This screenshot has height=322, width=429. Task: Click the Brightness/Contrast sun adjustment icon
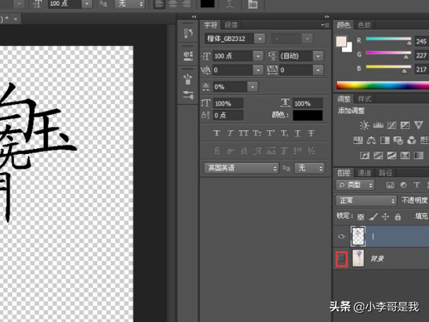pyautogui.click(x=364, y=125)
